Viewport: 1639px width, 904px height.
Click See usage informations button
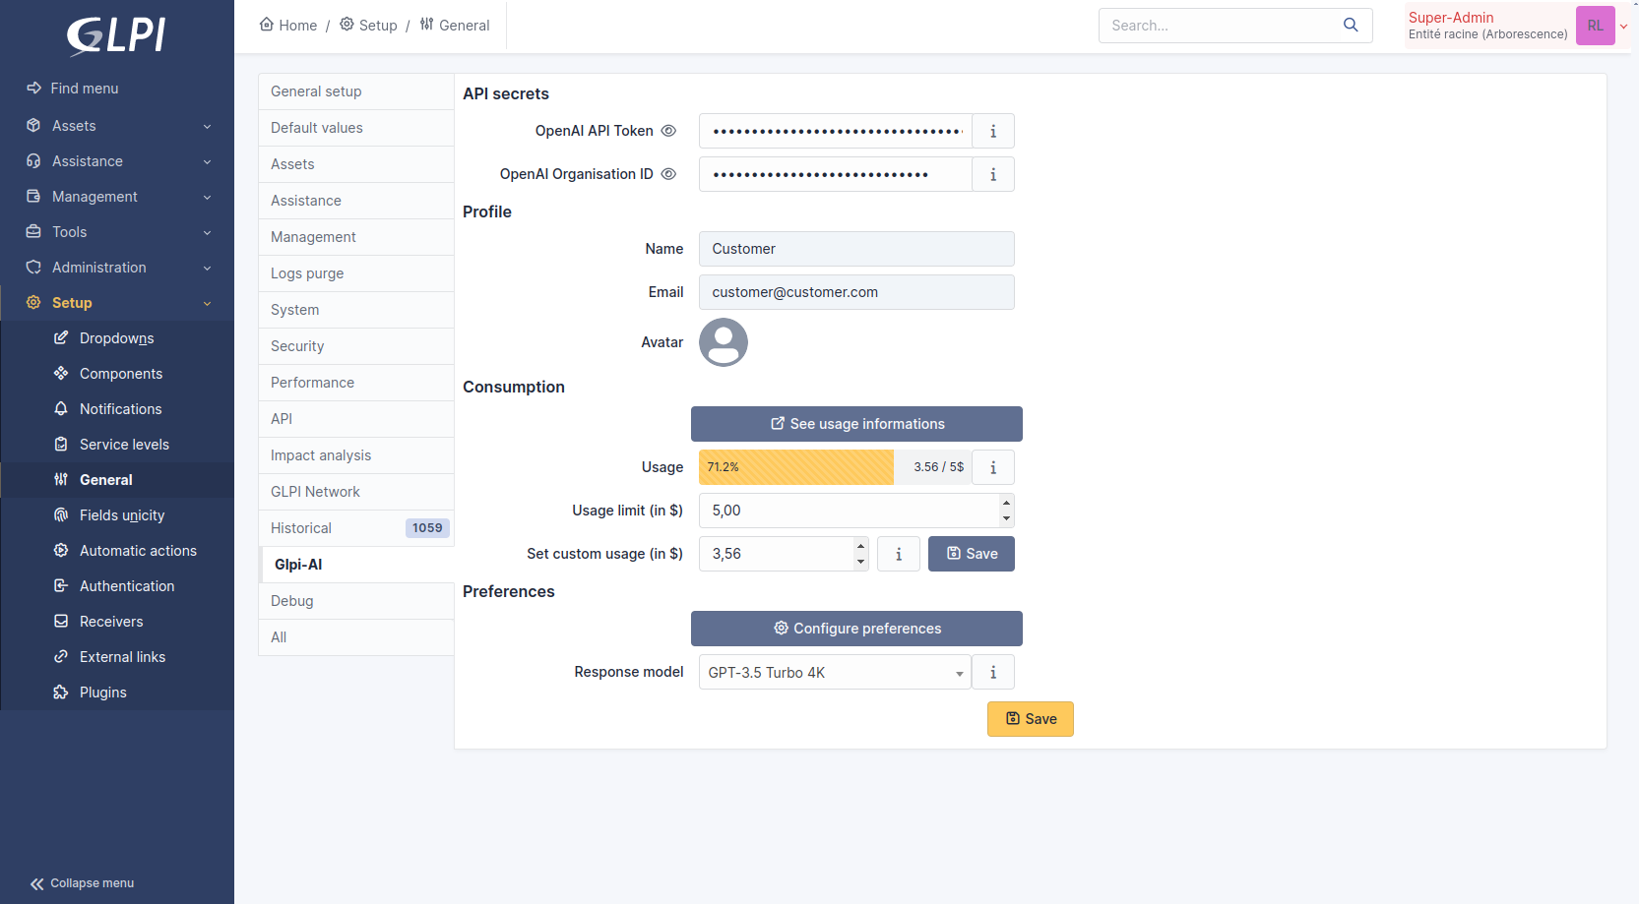(856, 424)
